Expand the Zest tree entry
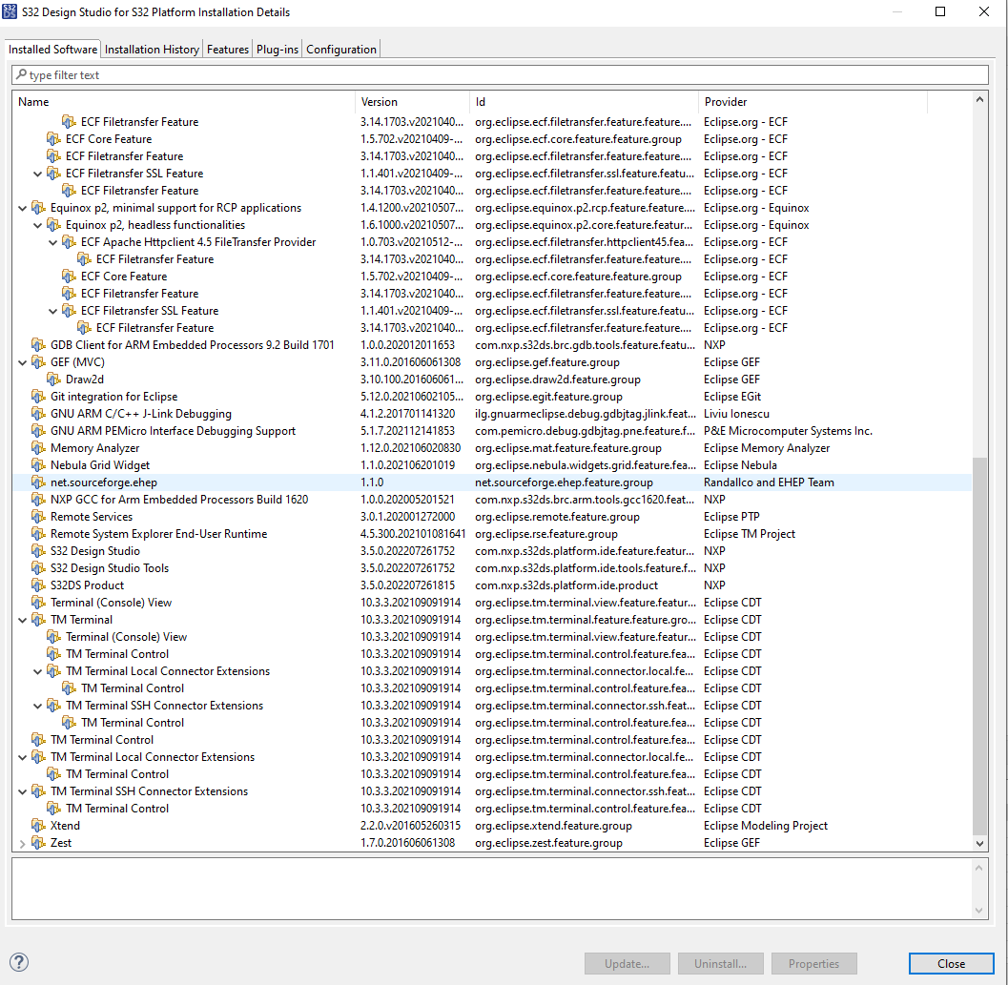Screen dimensions: 1008x985 pos(22,842)
